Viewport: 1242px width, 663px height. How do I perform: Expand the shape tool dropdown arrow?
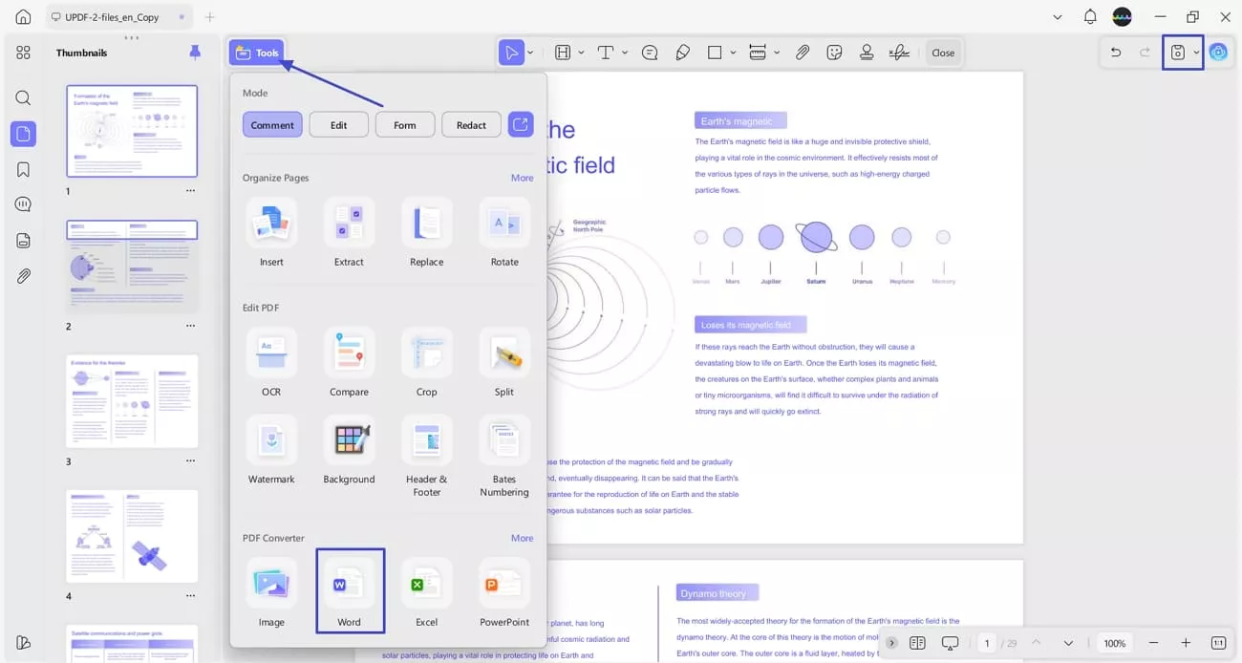[733, 53]
